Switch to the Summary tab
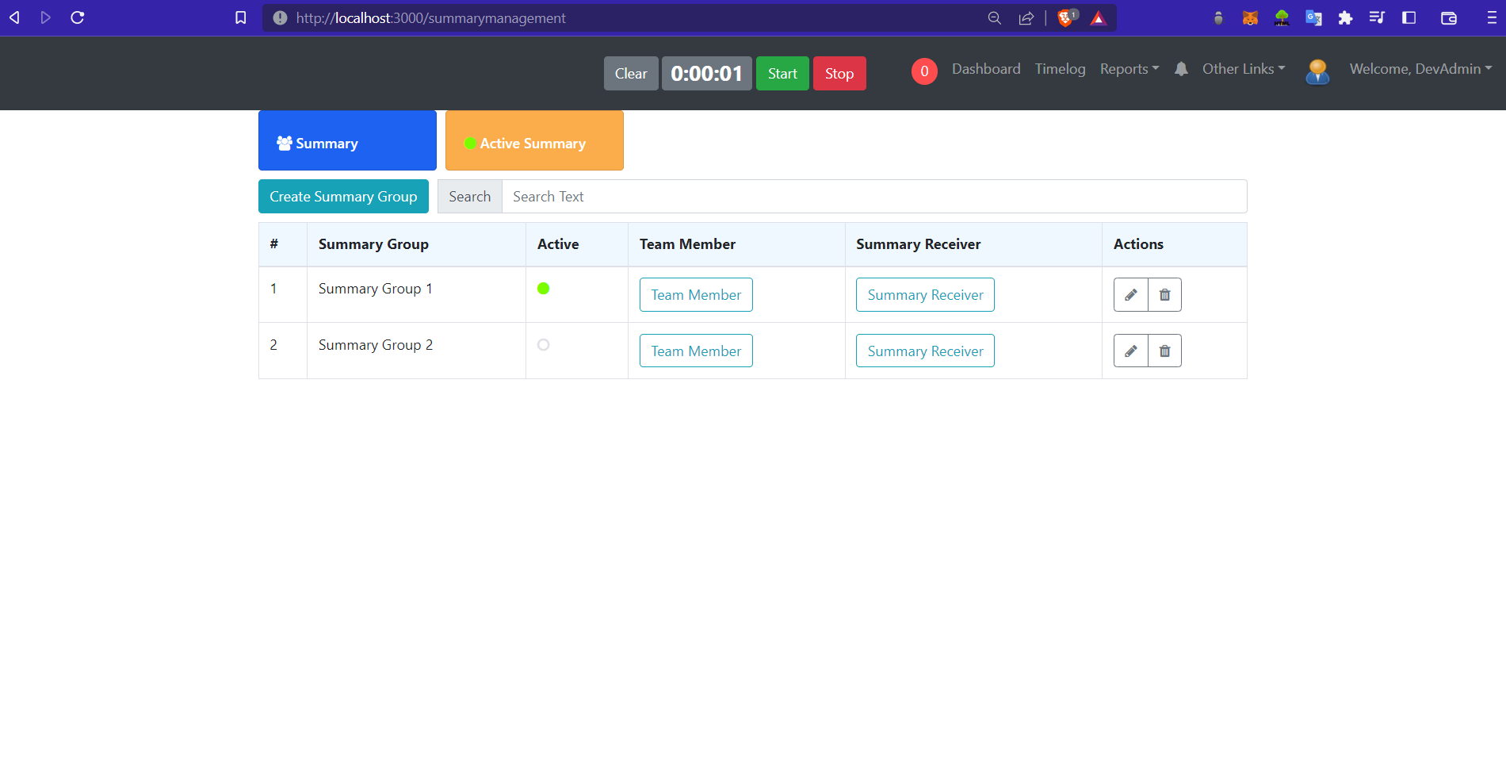 click(x=347, y=140)
